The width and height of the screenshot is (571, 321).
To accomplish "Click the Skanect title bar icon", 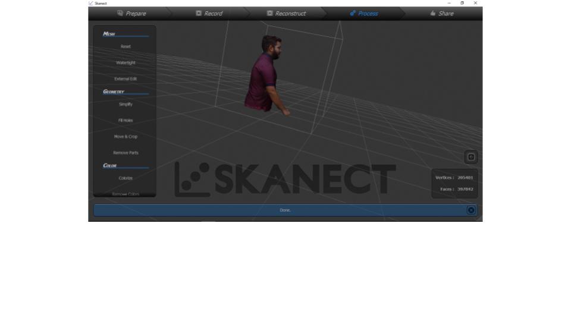I will click(90, 3).
